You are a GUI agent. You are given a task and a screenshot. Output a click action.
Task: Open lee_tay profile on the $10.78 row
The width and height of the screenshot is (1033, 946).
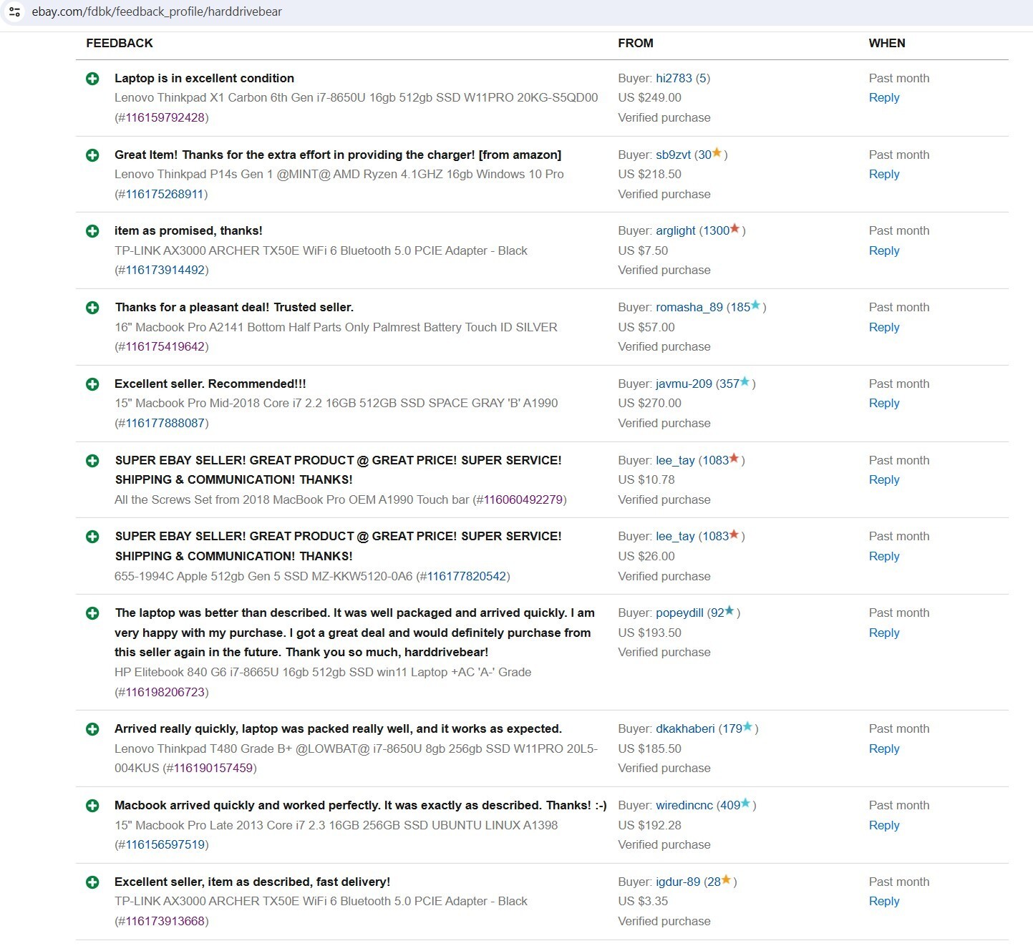[x=675, y=460]
